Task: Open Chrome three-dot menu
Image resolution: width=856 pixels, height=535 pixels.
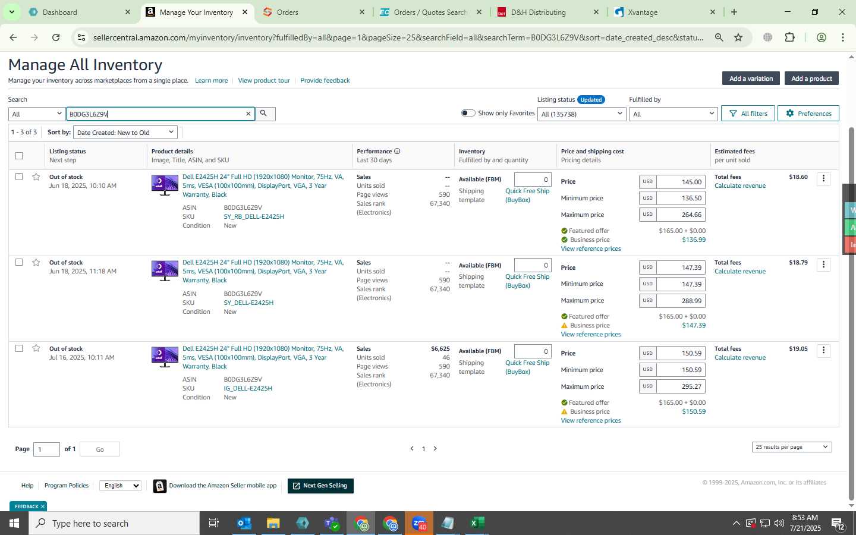Action: pyautogui.click(x=843, y=37)
